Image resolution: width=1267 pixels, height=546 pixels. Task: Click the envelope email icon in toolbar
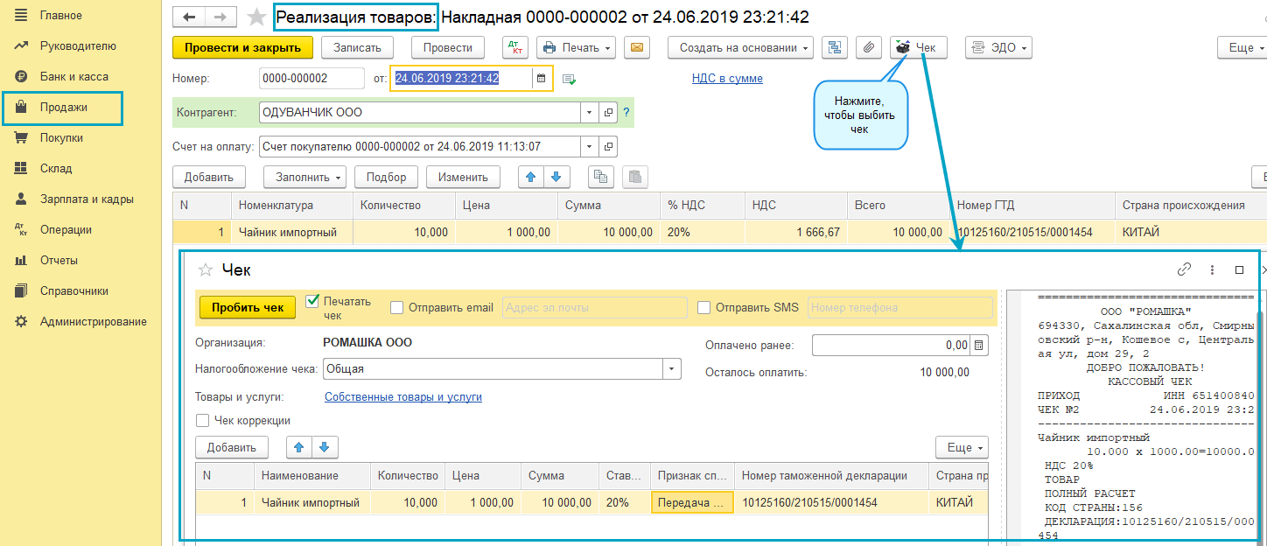(x=637, y=47)
